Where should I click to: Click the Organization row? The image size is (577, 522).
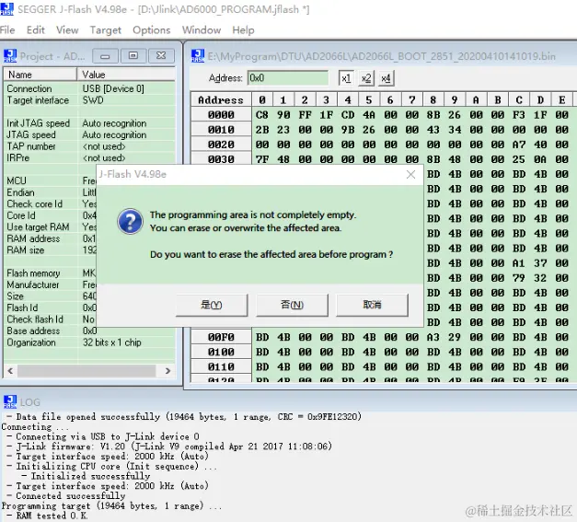pyautogui.click(x=89, y=342)
